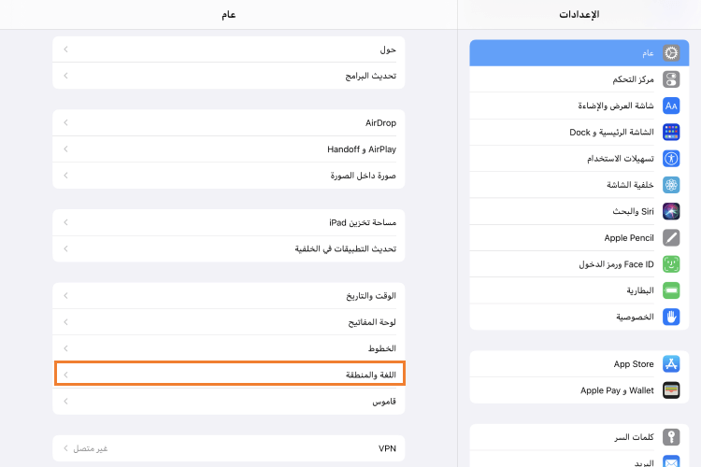Open تحديث التطبيقات في الخلفية label

click(x=346, y=249)
